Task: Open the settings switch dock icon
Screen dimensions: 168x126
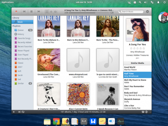Action: coord(111,122)
